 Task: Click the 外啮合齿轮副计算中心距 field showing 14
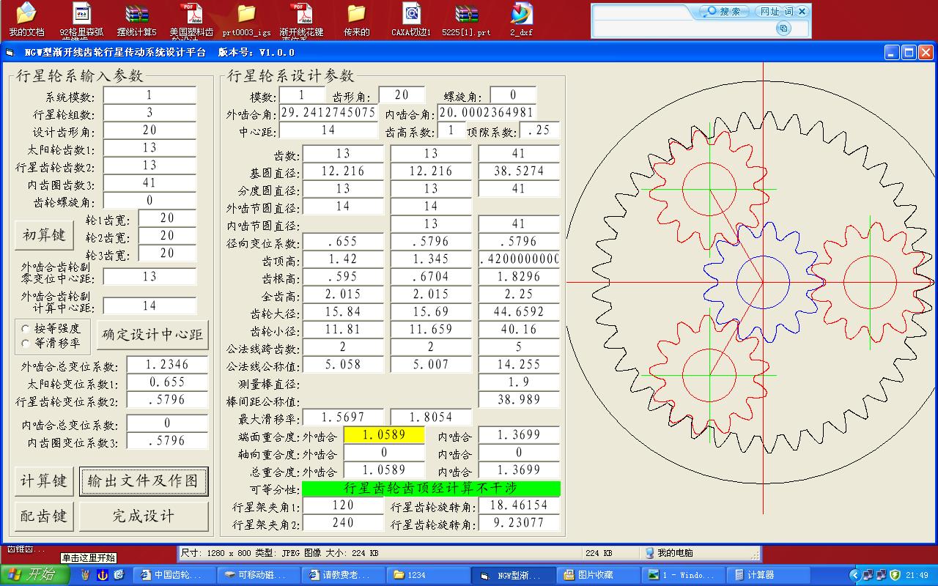point(149,306)
